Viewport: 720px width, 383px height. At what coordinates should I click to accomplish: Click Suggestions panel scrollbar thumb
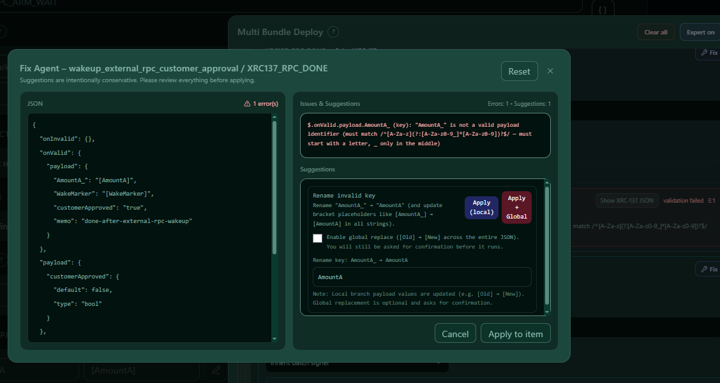[546, 245]
